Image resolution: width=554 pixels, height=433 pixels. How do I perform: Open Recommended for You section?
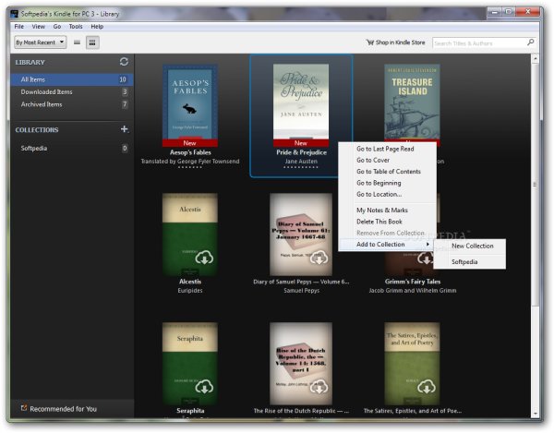[62, 409]
